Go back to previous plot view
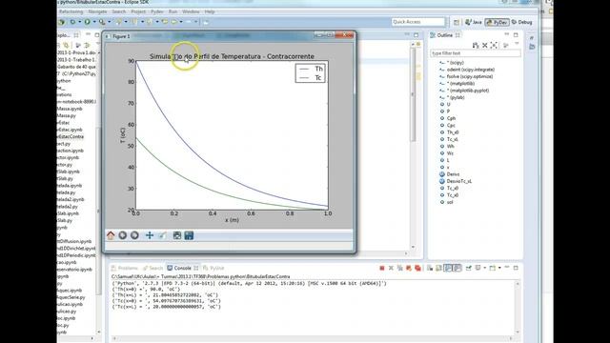Viewport: 610px width, 343px height. 123,235
